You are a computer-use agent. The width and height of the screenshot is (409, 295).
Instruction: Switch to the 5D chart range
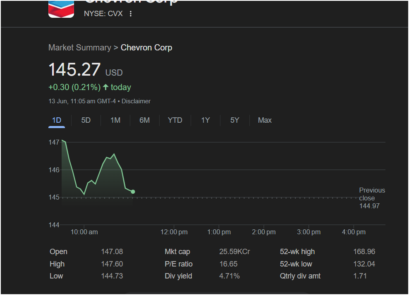(86, 120)
